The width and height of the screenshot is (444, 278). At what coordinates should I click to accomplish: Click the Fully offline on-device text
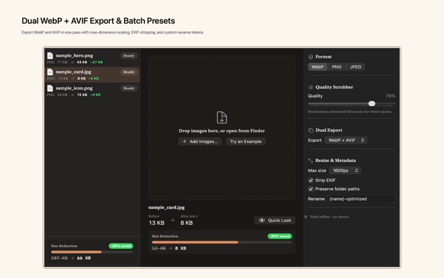click(329, 217)
